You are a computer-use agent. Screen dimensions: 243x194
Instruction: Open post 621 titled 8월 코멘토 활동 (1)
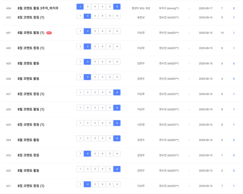pyautogui.click(x=31, y=186)
